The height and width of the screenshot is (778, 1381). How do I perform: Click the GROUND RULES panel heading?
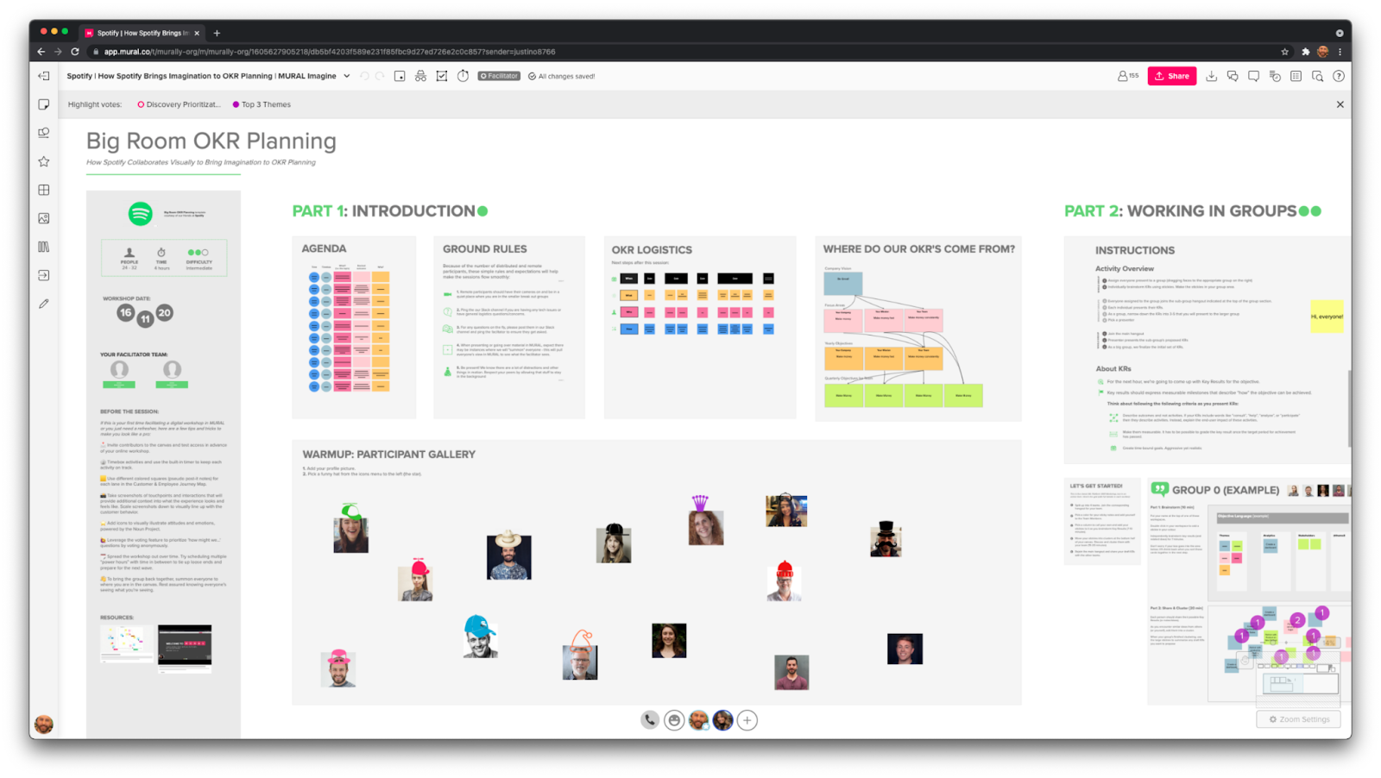click(485, 248)
